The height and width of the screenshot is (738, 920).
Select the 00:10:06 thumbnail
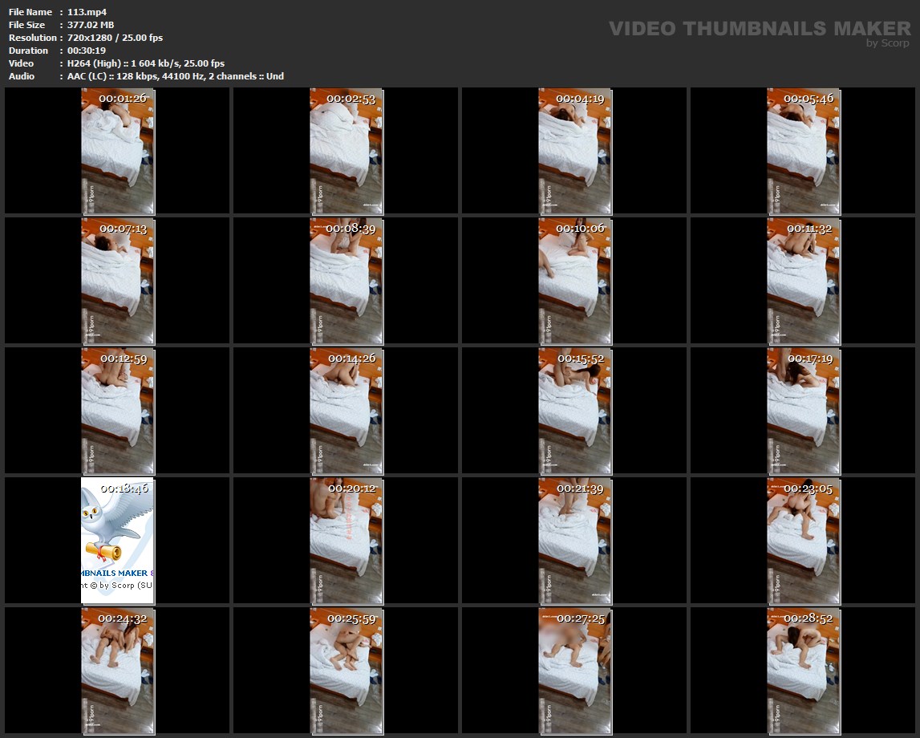coord(574,281)
